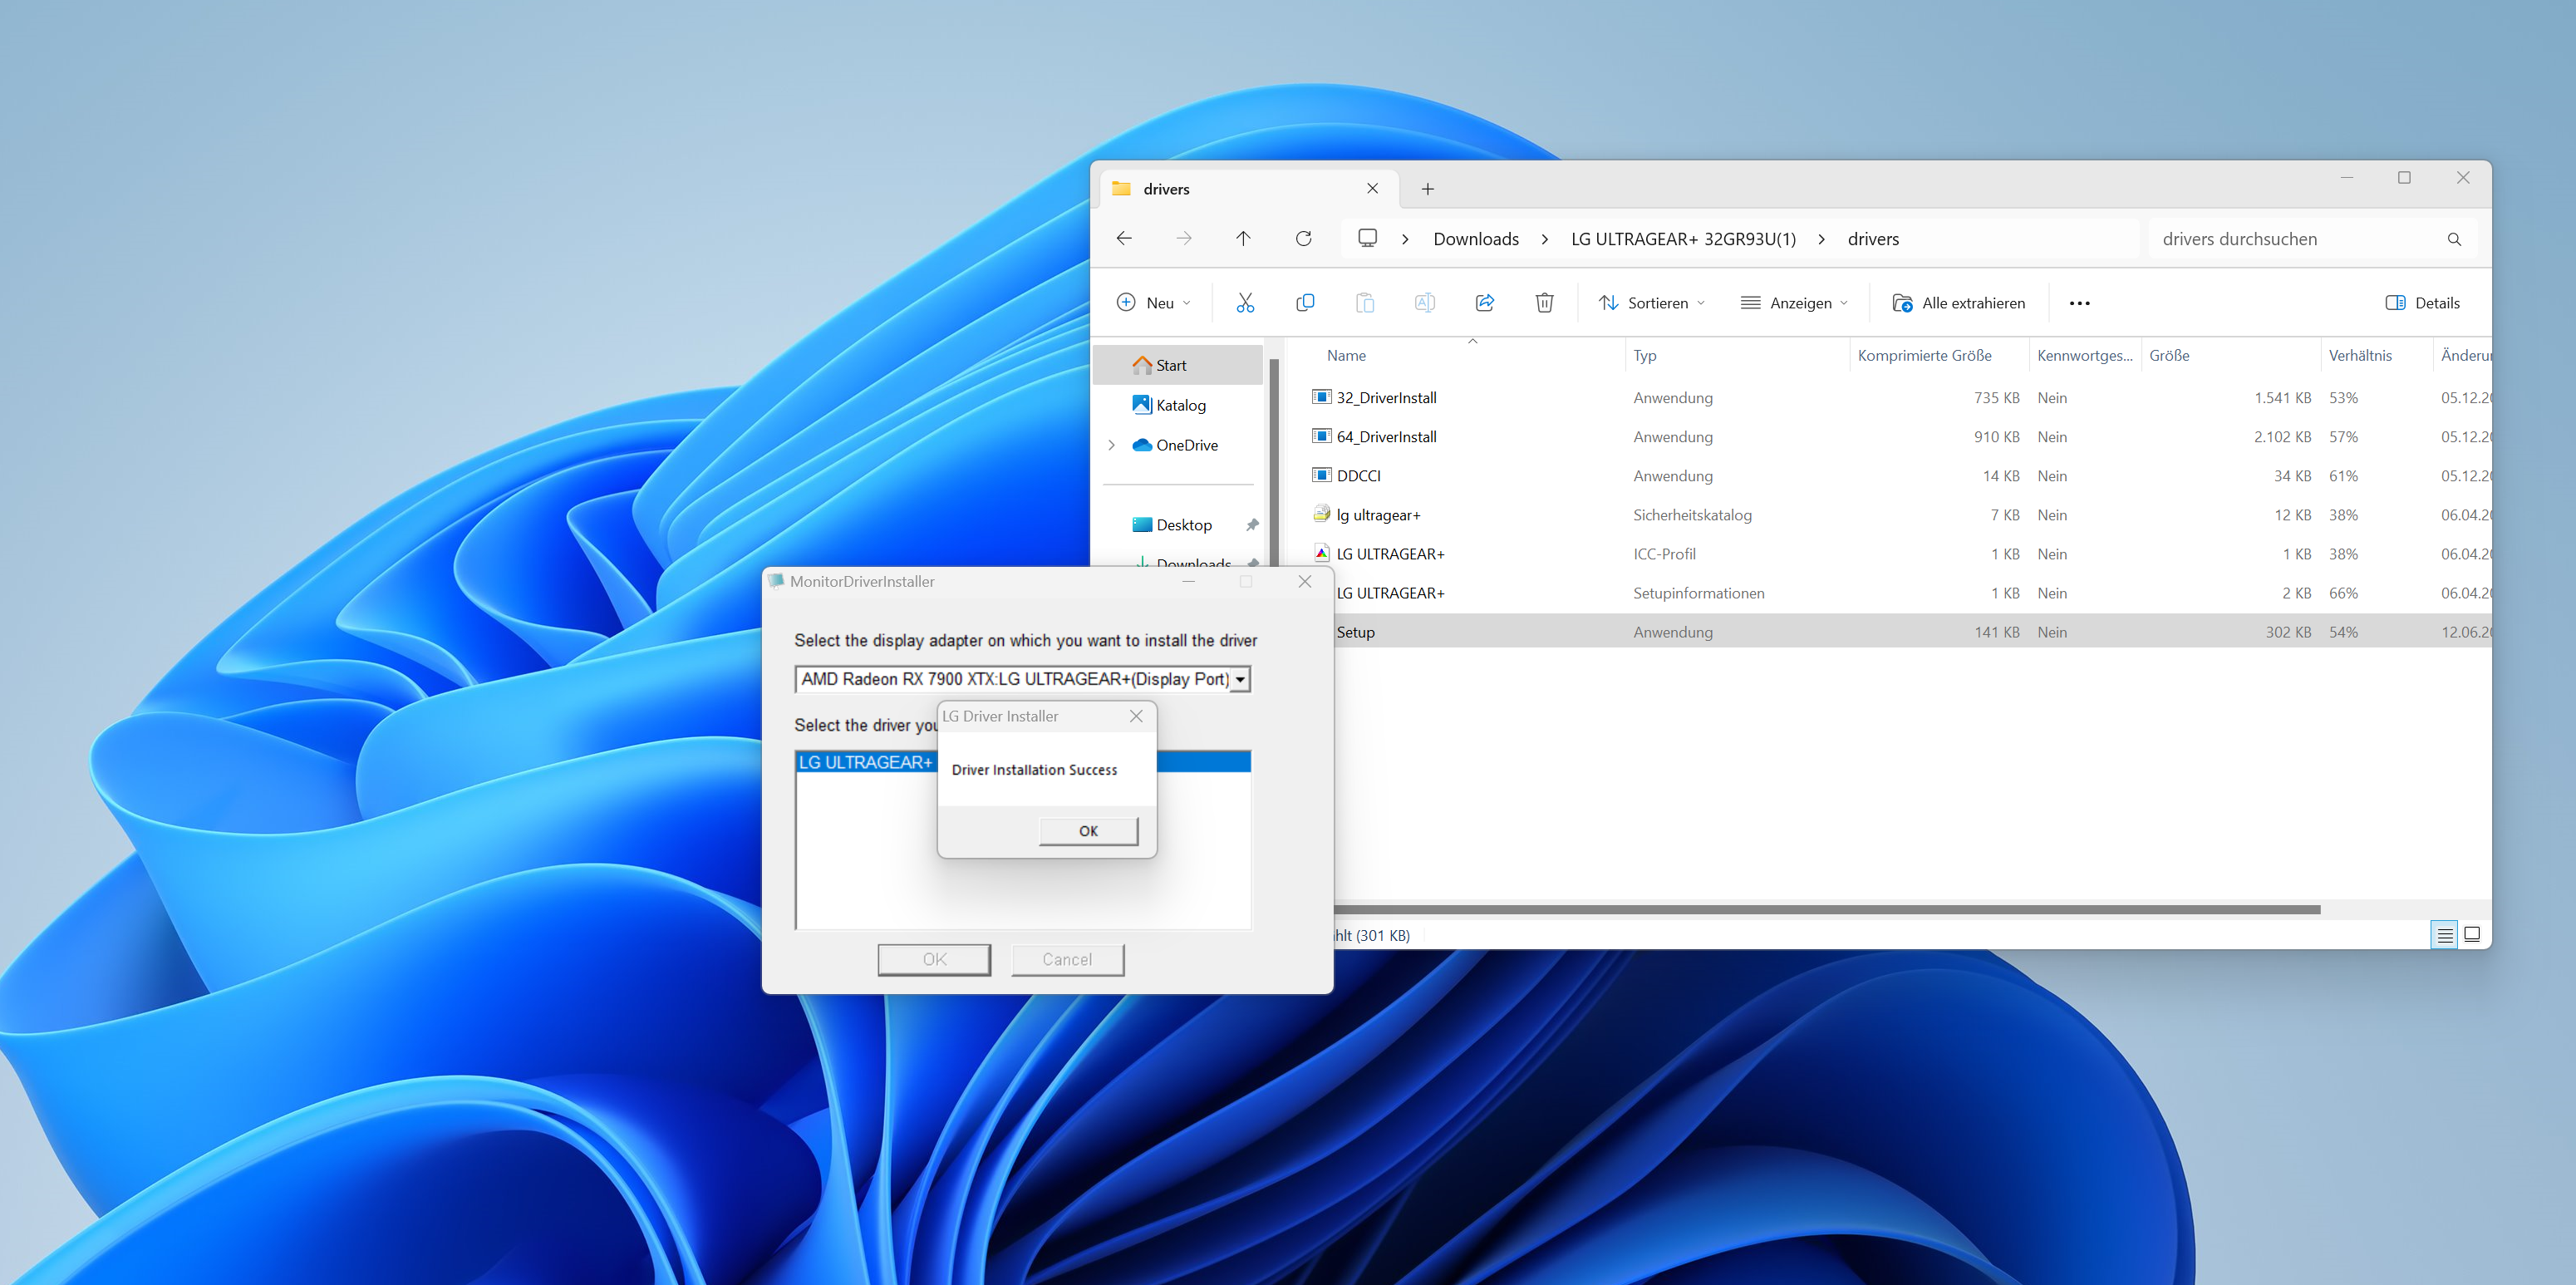Click the Copy icon in toolbar
2576x1285 pixels.
(x=1305, y=303)
